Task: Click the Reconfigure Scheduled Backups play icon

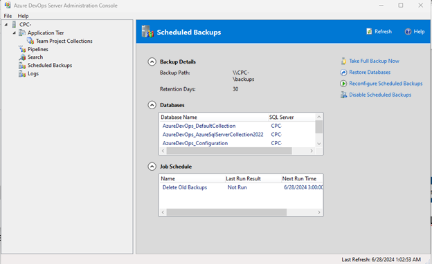Action: click(x=343, y=84)
